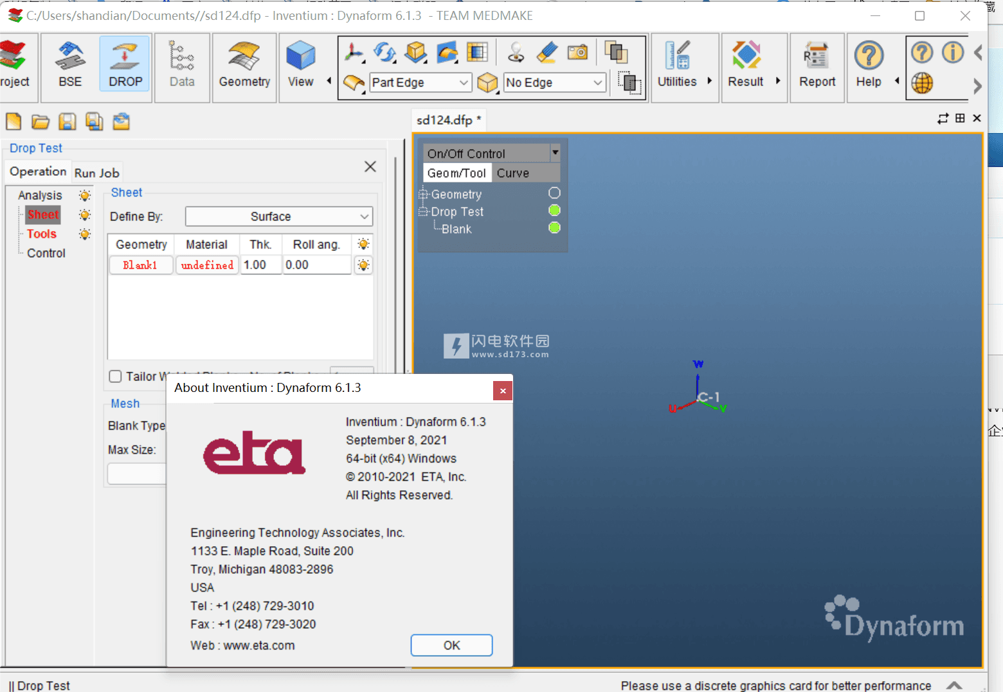
Task: Click the package project icon
Action: pyautogui.click(x=122, y=121)
